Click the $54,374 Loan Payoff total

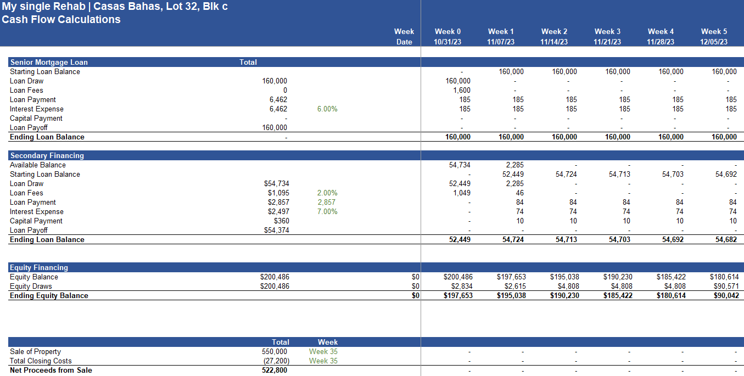point(277,230)
